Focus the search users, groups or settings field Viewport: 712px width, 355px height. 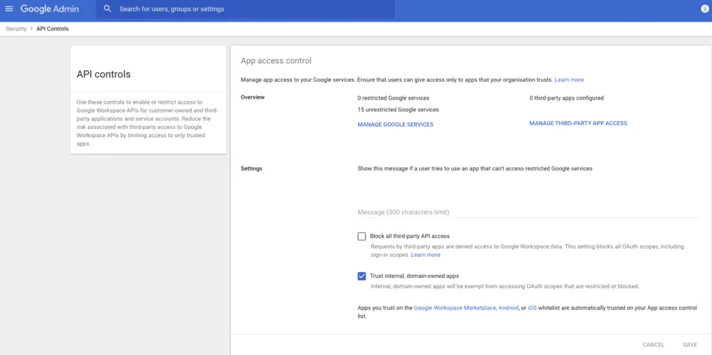pyautogui.click(x=245, y=8)
